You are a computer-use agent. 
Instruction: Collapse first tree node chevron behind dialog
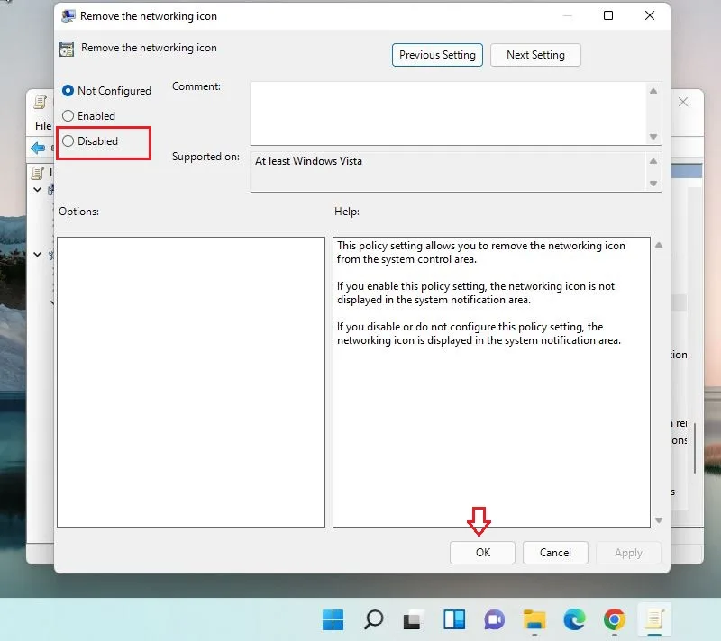(38, 190)
